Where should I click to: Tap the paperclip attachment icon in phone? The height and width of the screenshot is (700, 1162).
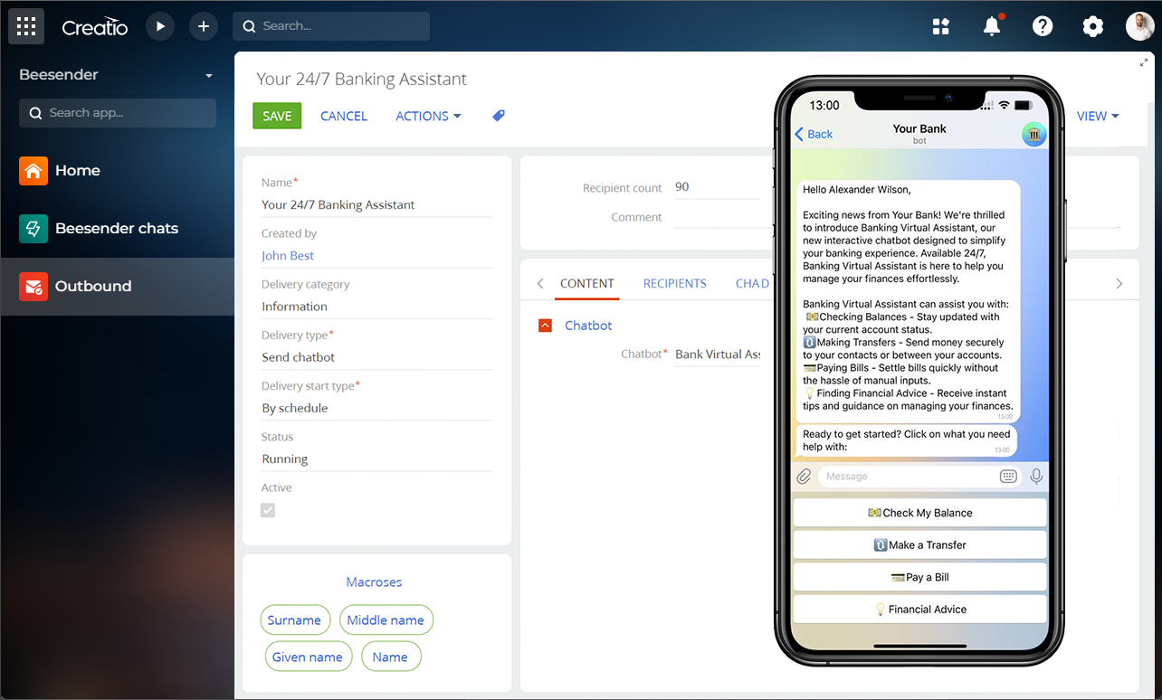point(804,477)
